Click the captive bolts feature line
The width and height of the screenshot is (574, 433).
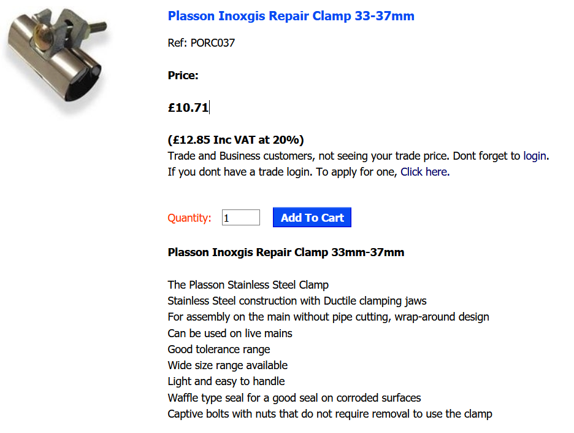point(329,413)
